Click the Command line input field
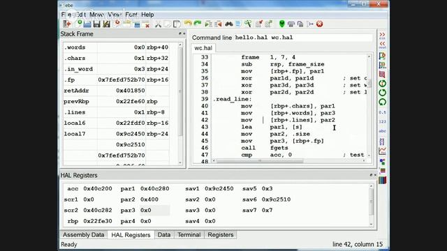 tap(302, 38)
